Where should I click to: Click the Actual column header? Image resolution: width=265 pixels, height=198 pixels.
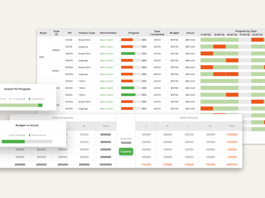click(x=190, y=33)
